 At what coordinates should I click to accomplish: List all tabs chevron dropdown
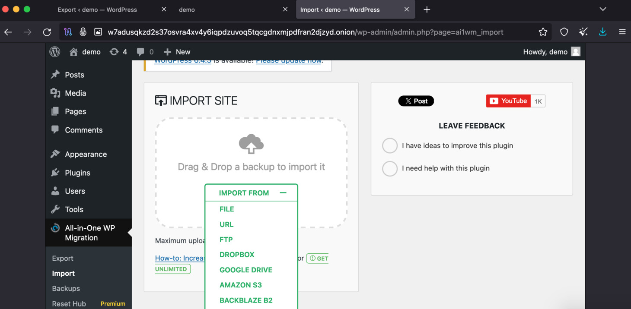point(603,9)
